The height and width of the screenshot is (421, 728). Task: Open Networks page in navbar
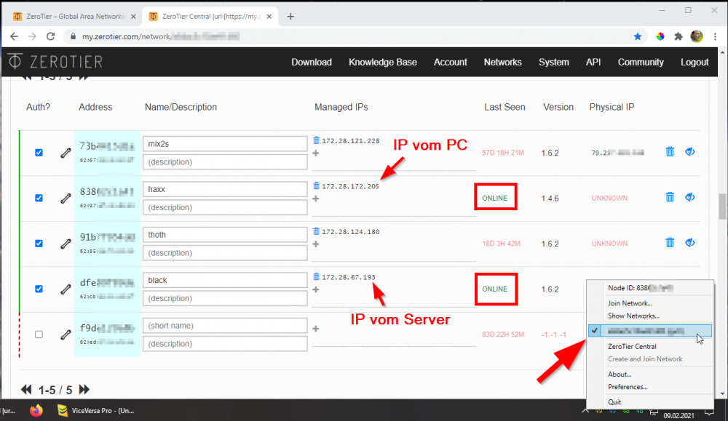(503, 62)
